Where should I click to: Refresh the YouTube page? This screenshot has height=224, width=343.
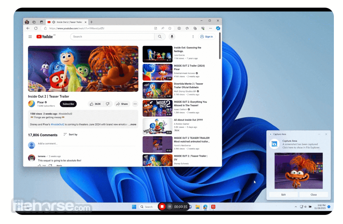point(36,28)
